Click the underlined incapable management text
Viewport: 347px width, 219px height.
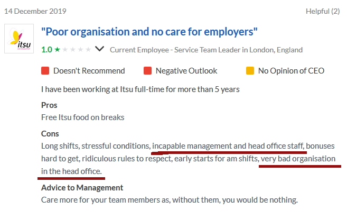pos(228,145)
